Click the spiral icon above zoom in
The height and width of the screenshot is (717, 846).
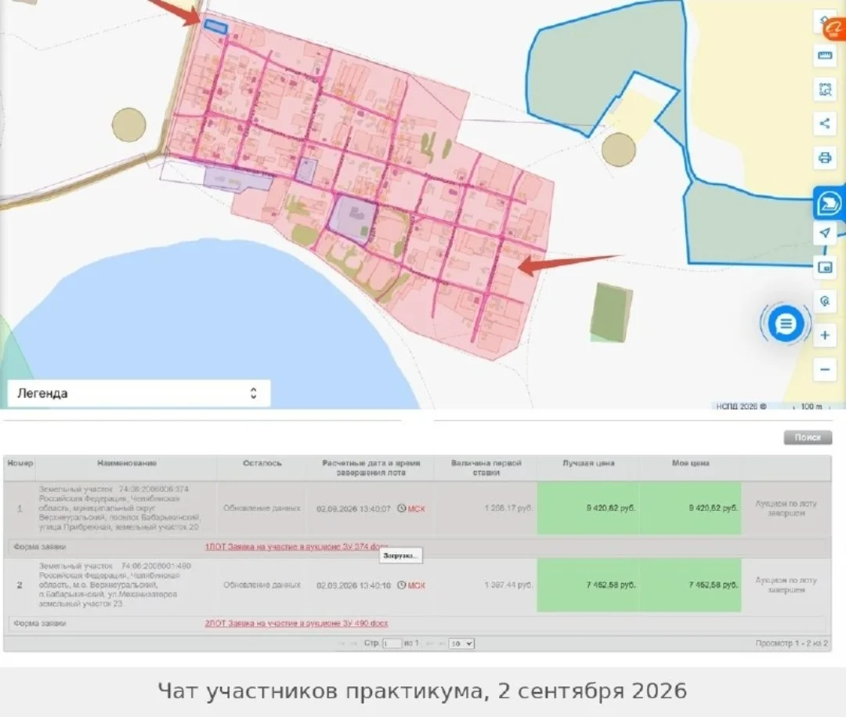point(824,301)
